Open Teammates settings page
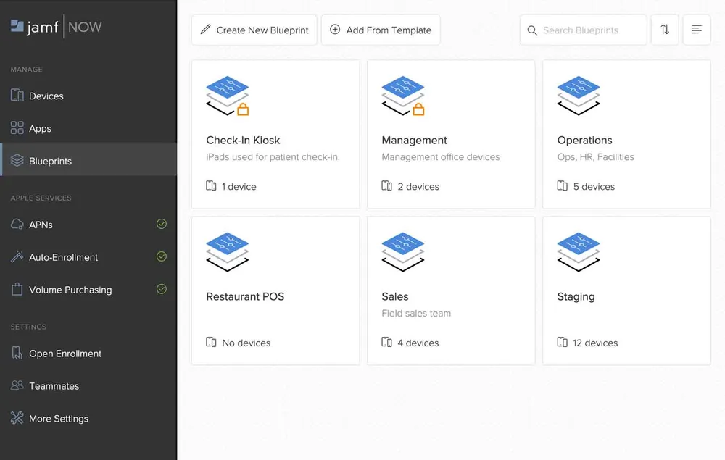This screenshot has height=460, width=725. (x=54, y=386)
